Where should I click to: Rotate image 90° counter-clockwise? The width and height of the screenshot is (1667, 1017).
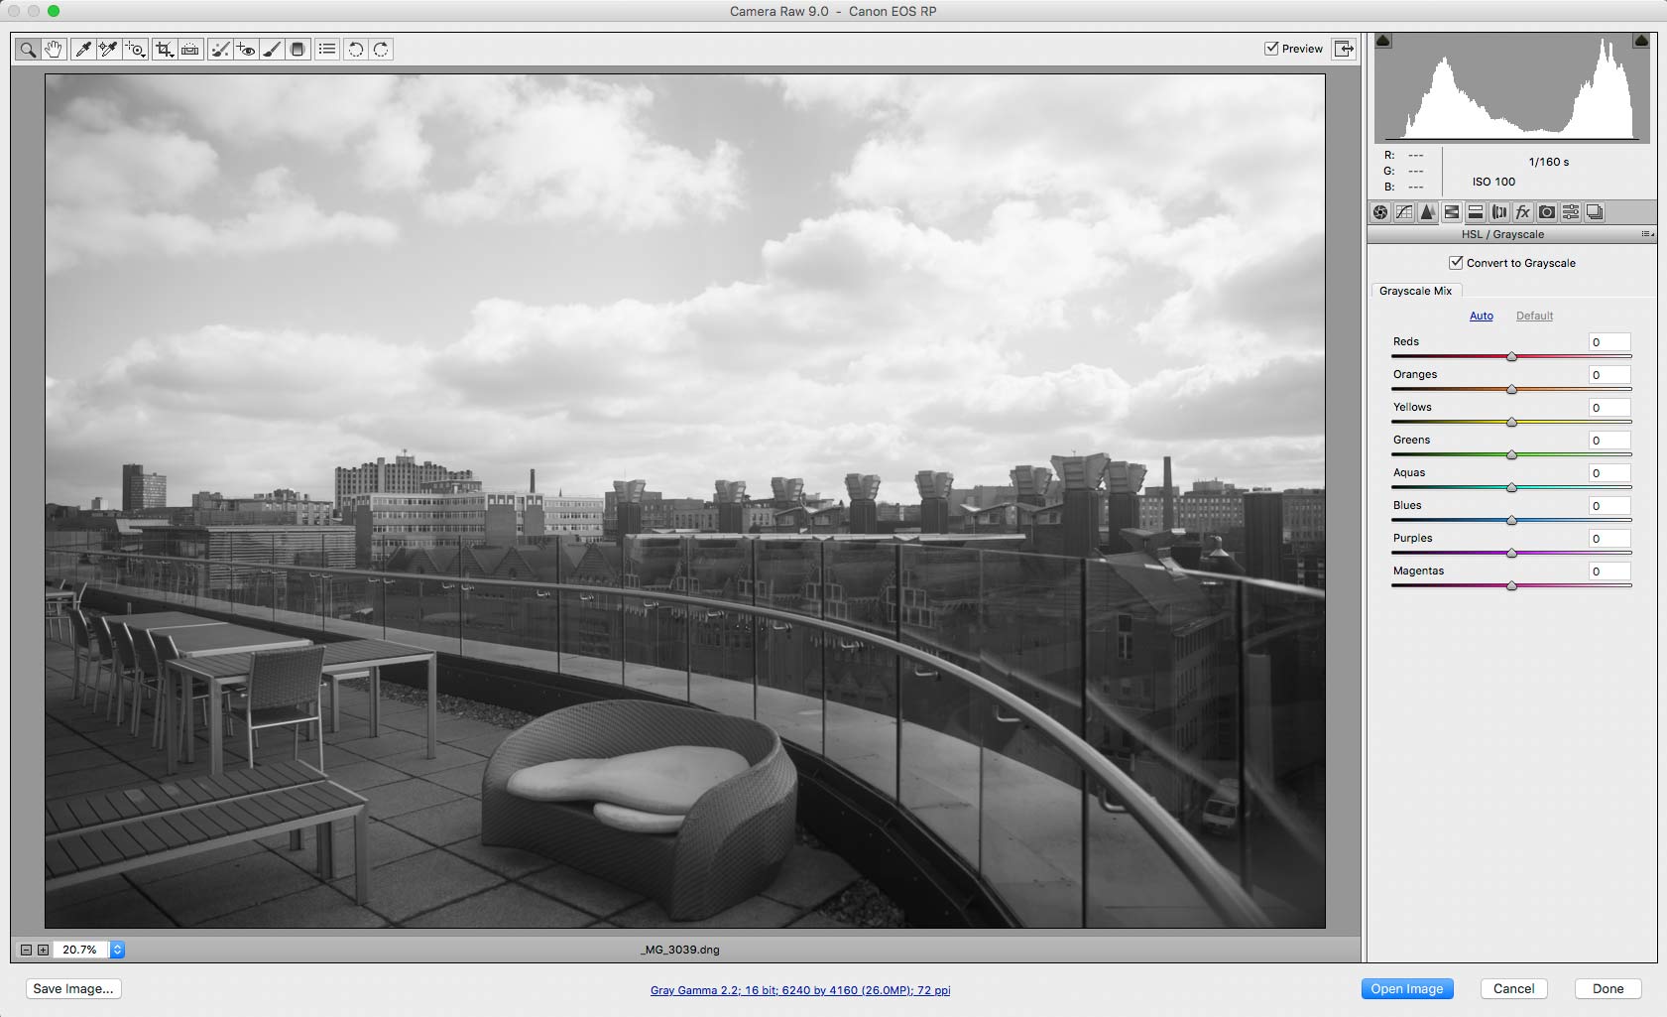pos(356,49)
